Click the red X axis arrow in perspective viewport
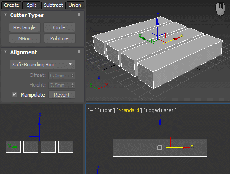Viewport: 230px width, 174px height. pos(177,38)
